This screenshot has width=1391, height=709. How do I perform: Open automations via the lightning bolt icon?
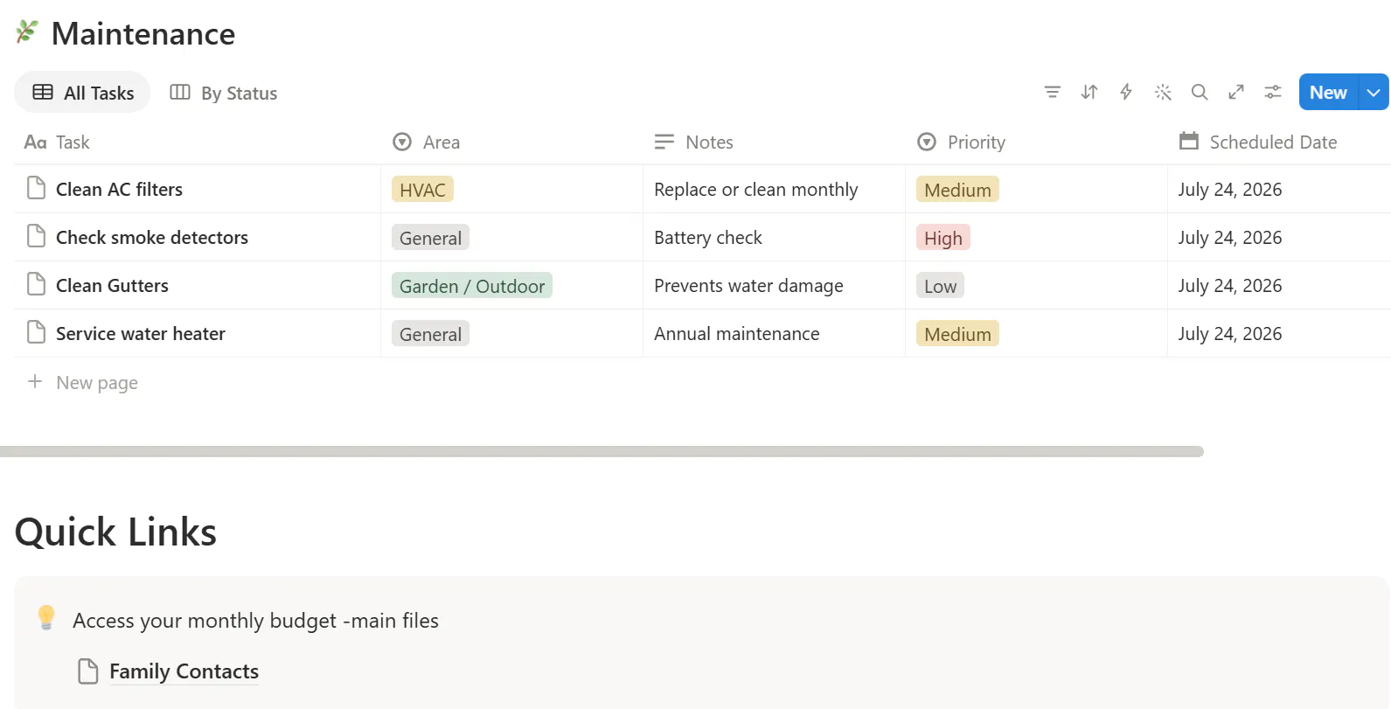pyautogui.click(x=1126, y=92)
